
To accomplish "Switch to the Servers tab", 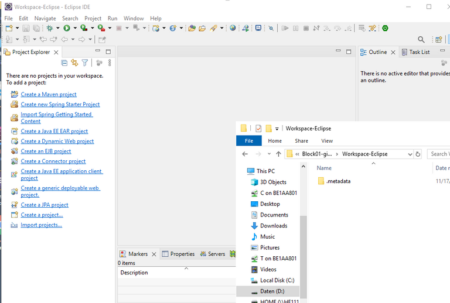I will 213,254.
